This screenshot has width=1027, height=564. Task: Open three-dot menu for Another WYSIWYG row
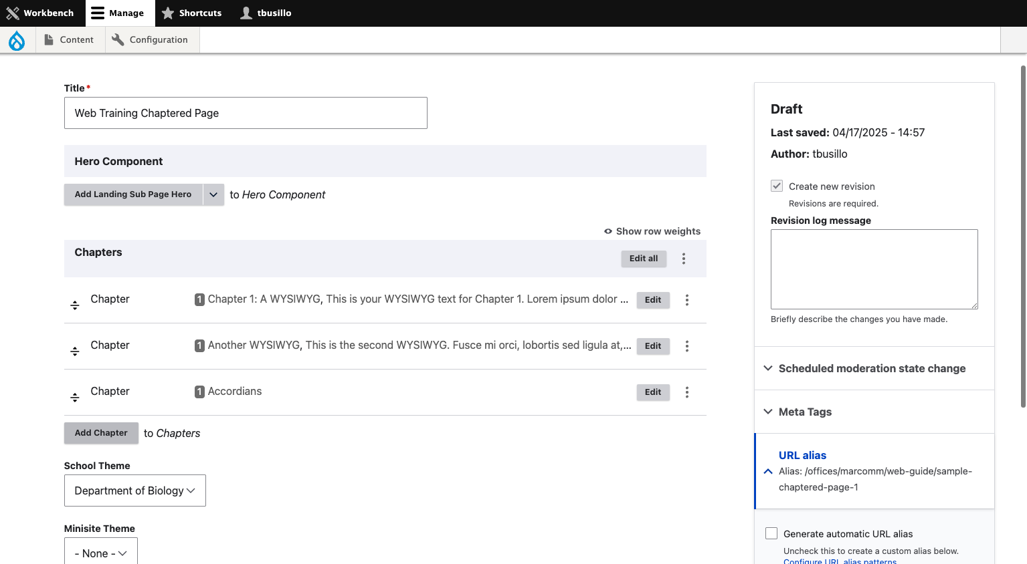tap(687, 346)
